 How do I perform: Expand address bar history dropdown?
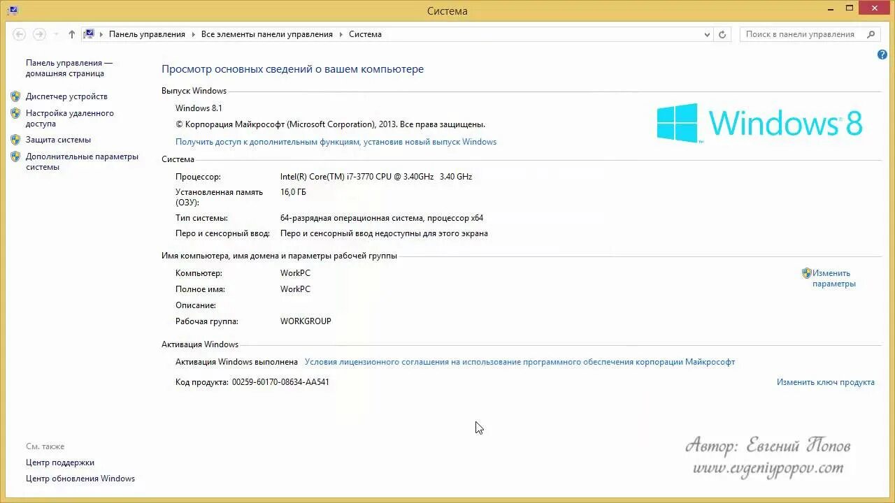707,34
